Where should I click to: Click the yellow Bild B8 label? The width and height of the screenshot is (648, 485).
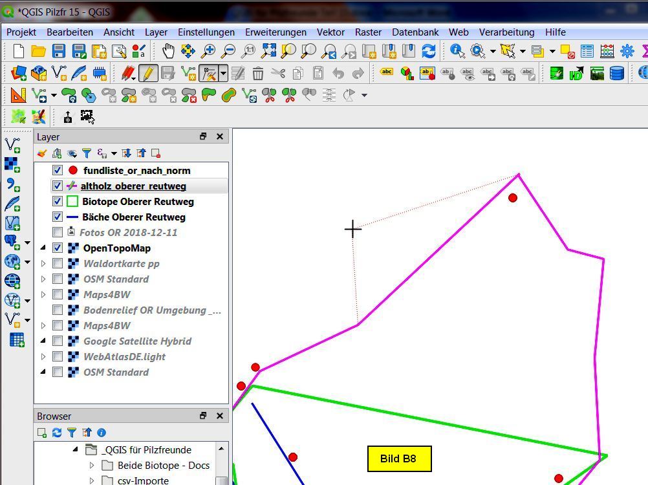tap(398, 459)
